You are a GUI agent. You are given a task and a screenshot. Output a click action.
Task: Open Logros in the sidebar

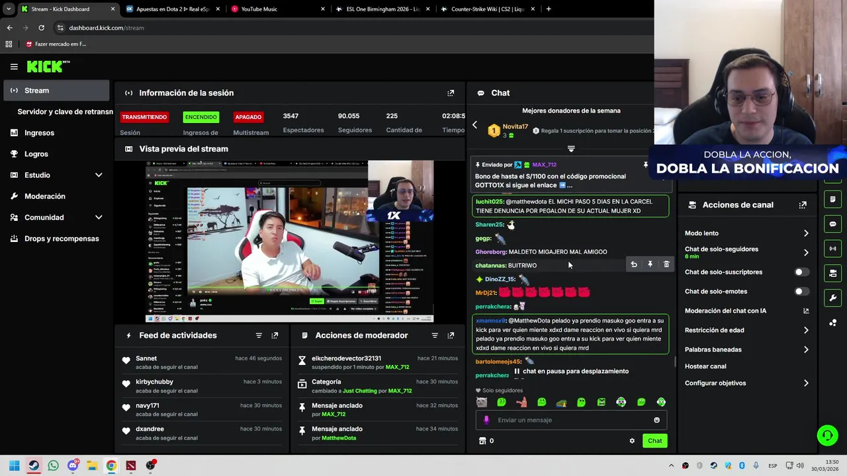click(56, 154)
